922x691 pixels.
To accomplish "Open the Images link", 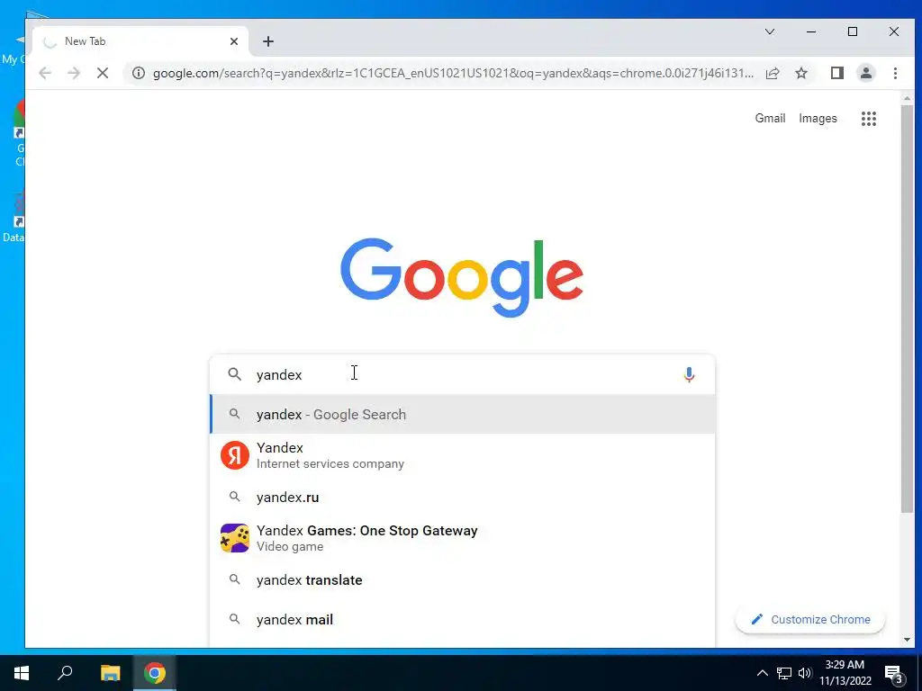I will (x=818, y=118).
